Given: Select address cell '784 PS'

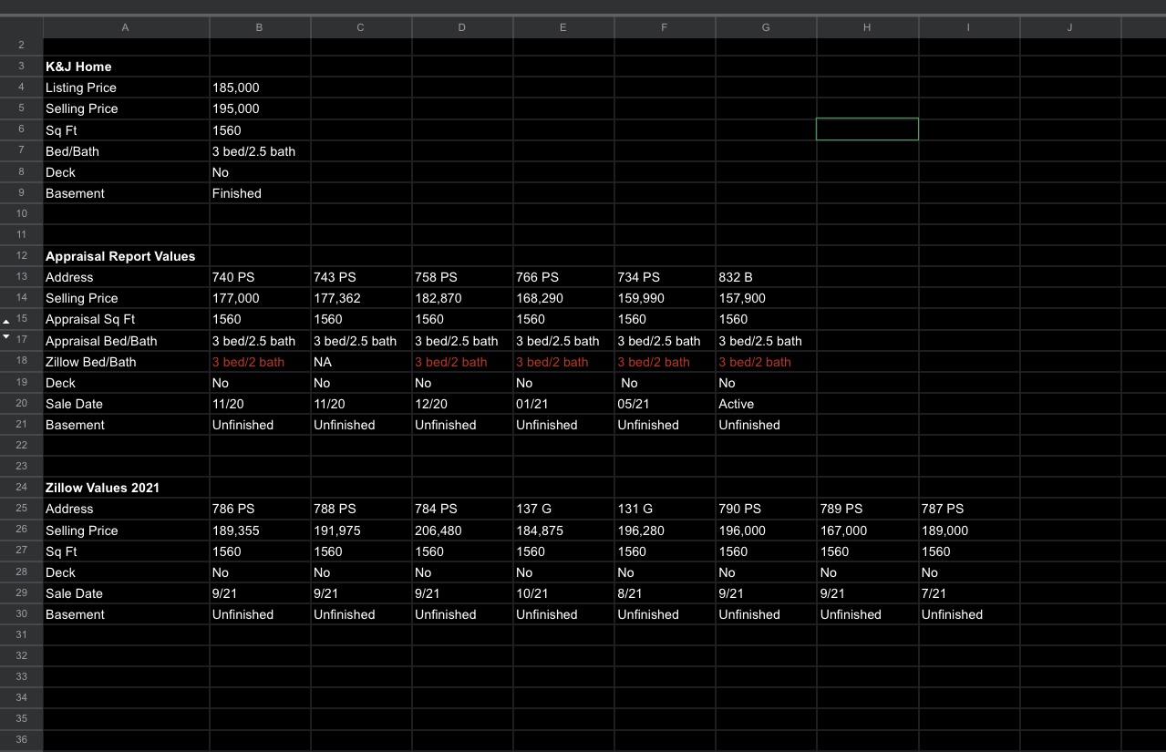Looking at the screenshot, I should pos(462,509).
